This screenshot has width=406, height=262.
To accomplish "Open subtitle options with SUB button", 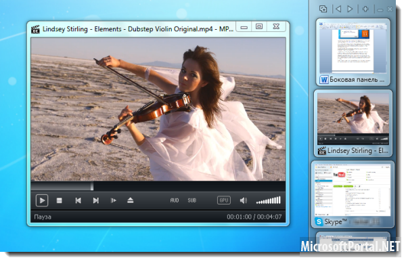I will [x=192, y=200].
